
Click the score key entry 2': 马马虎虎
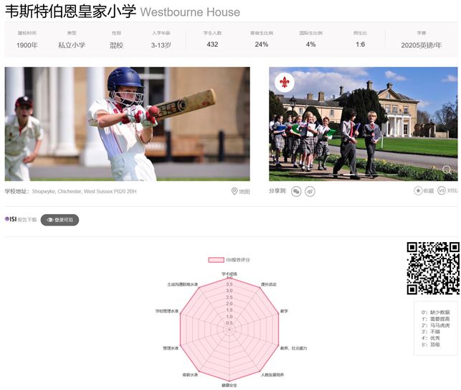435,325
